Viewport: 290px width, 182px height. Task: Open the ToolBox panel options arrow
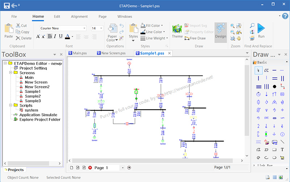pos(55,55)
